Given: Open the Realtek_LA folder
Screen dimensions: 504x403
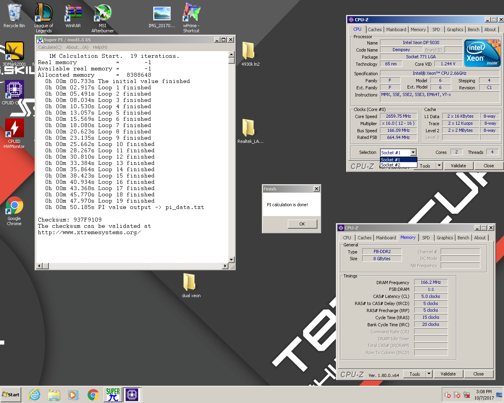Looking at the screenshot, I should pos(250,131).
